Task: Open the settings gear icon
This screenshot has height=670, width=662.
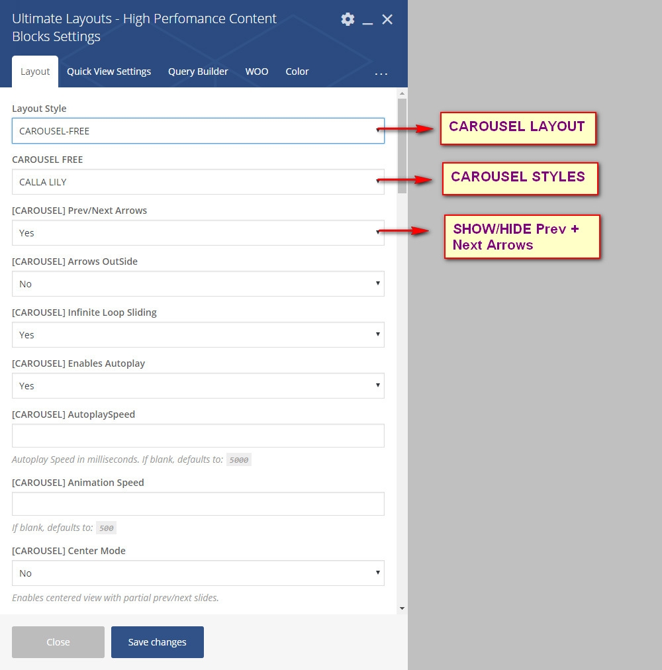Action: 348,19
